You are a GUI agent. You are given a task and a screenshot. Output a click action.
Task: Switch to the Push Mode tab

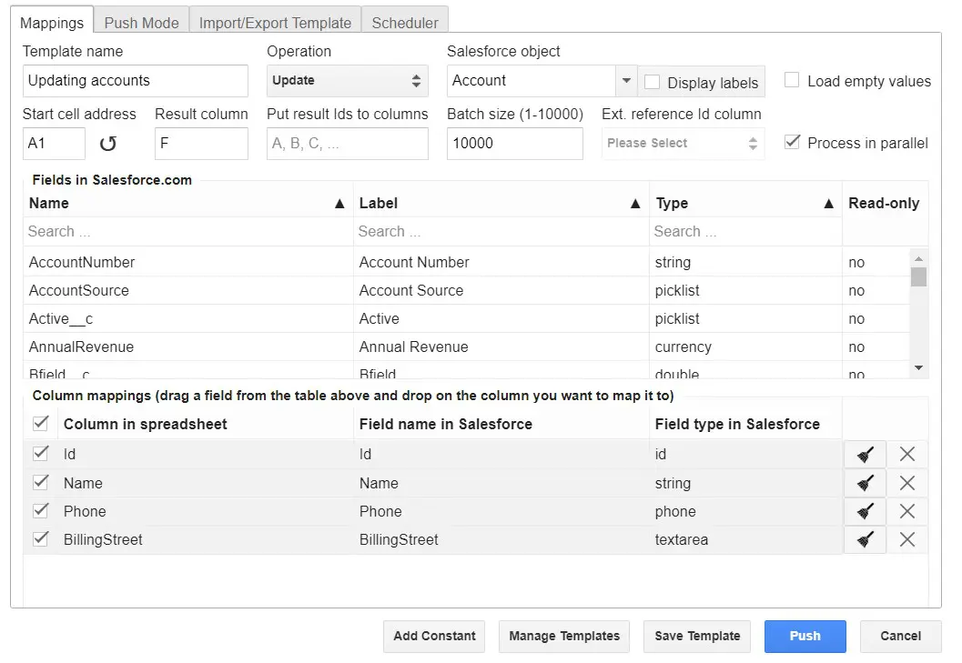(x=141, y=23)
